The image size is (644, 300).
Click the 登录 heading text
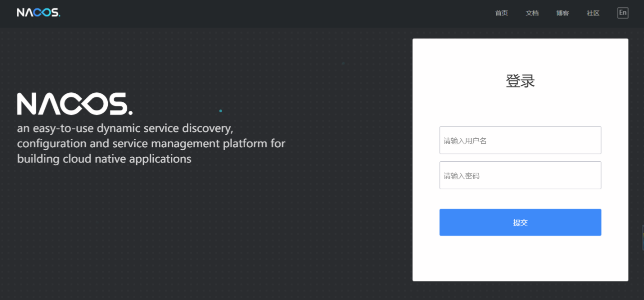click(x=520, y=81)
